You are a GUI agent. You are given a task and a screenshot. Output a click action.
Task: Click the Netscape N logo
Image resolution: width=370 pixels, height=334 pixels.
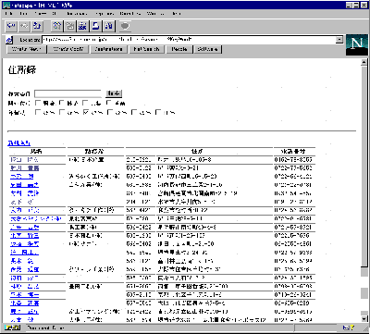pyautogui.click(x=357, y=44)
